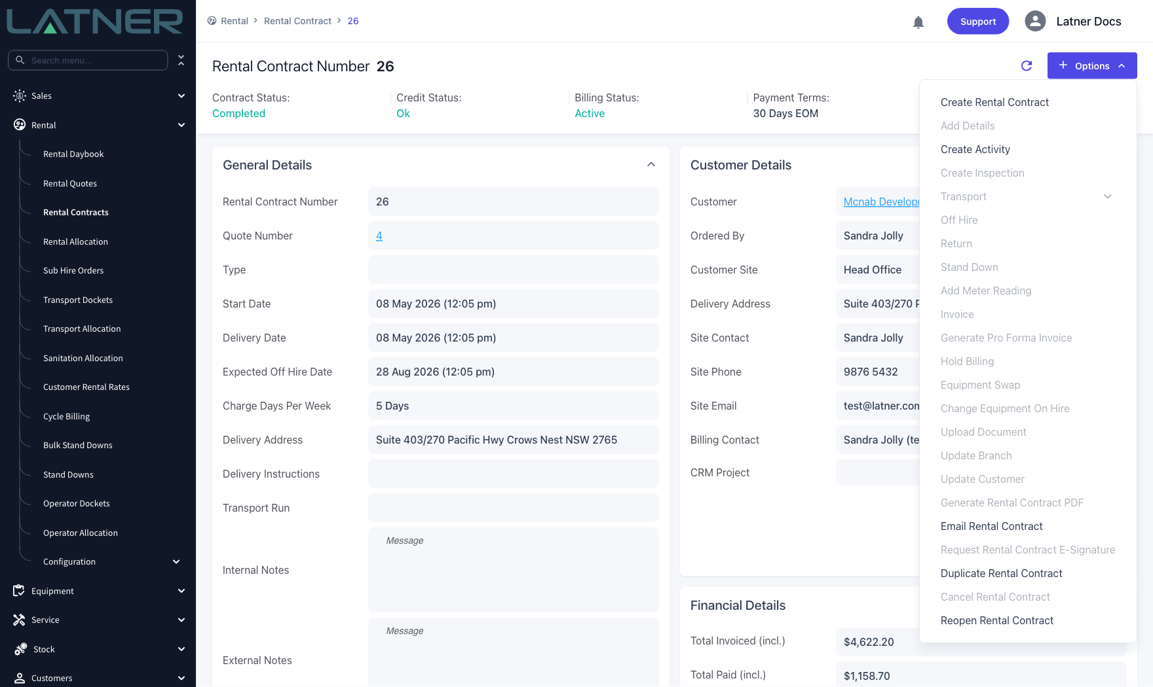Click the LATNER logo

(x=95, y=21)
